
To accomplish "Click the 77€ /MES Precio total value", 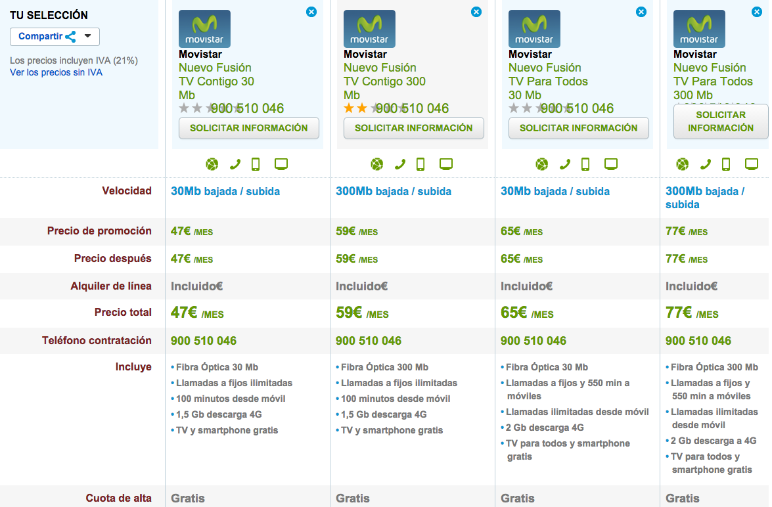I will [x=692, y=313].
